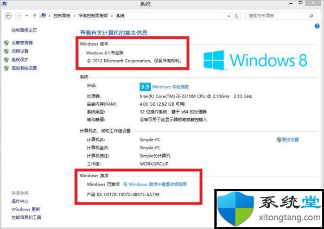Open the blue Help question icon
Viewport: 324px width, 229px height.
click(317, 26)
